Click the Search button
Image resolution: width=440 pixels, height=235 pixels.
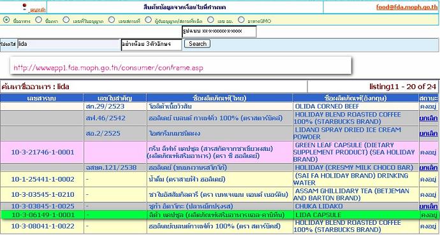coord(197,44)
